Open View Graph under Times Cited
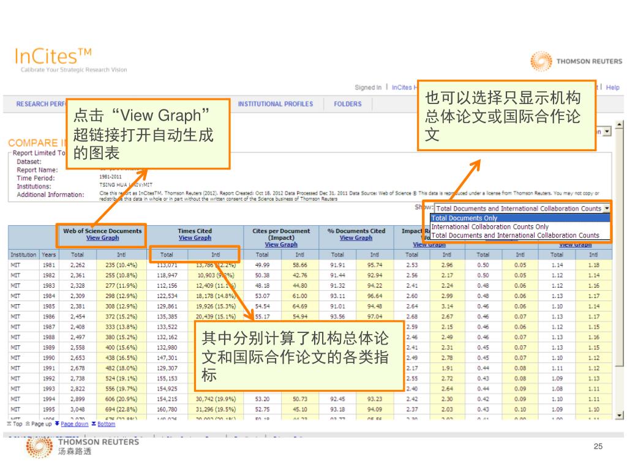This screenshot has width=627, height=470. coord(195,238)
